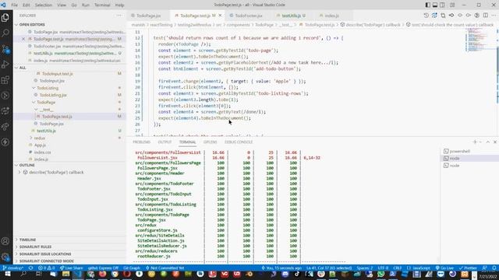
Task: Click the Explorer more actions ellipsis
Action: 119,16
